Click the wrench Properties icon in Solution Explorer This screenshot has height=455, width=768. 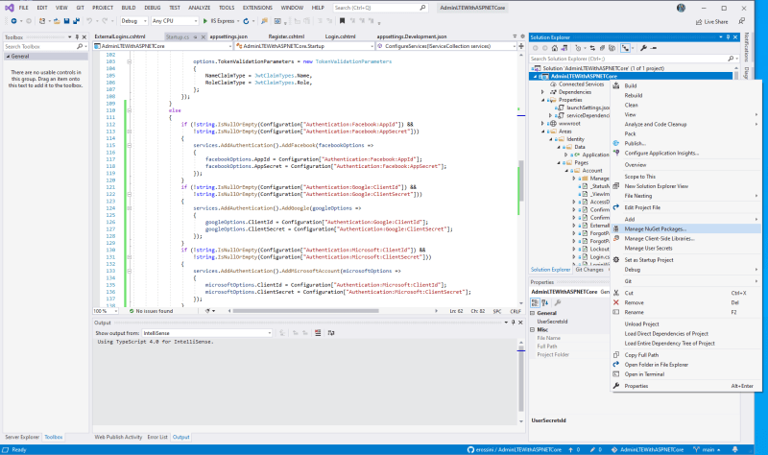tap(643, 48)
